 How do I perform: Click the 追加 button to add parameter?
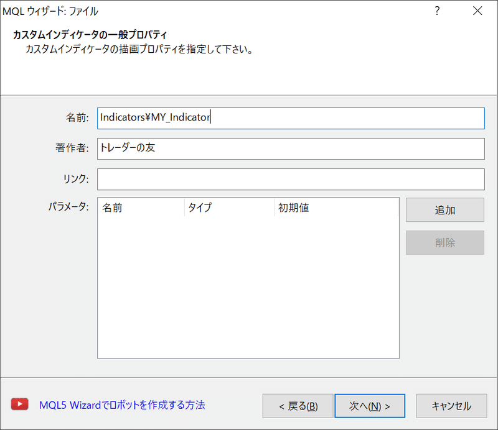(x=445, y=210)
